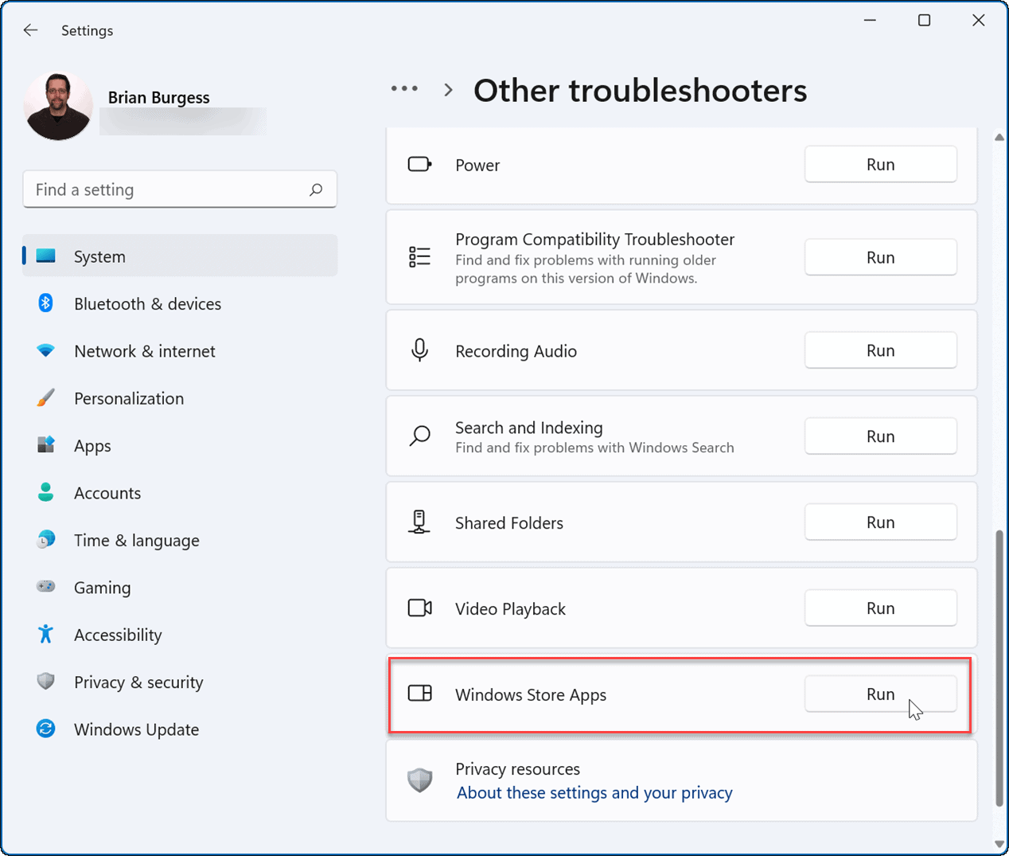Click the Brian Burgess account name
1009x856 pixels.
click(x=159, y=97)
